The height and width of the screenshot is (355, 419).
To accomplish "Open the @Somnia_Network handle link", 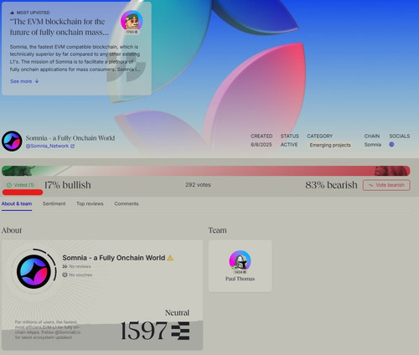I will tap(47, 146).
